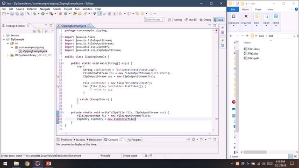Click the Open Perspective icon
This screenshot has height=168, width=299.
click(x=169, y=20)
